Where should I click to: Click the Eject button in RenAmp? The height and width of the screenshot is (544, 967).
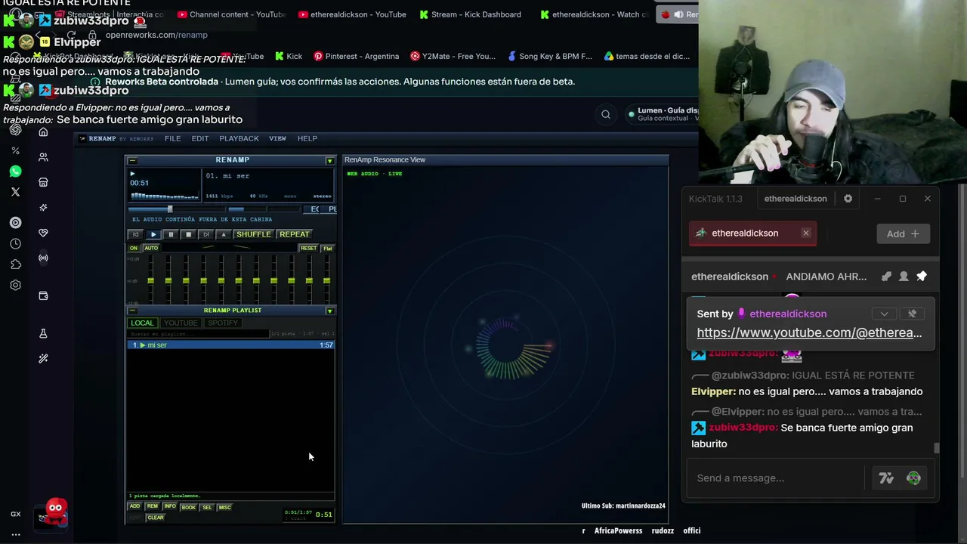point(223,234)
